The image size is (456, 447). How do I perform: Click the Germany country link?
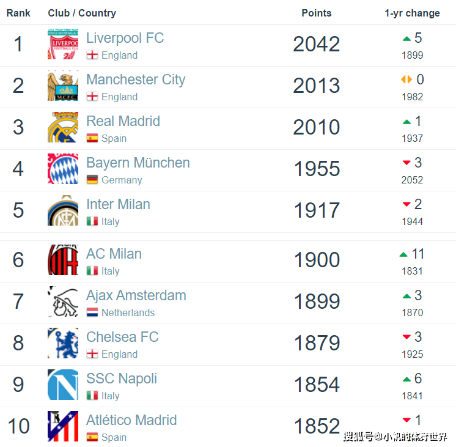click(x=122, y=180)
